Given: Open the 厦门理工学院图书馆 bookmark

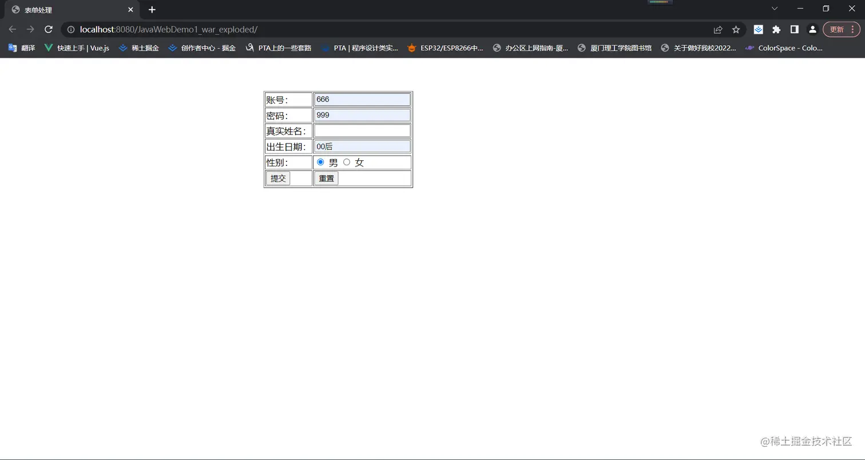Looking at the screenshot, I should tap(615, 48).
